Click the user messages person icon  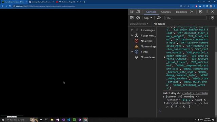(136, 35)
